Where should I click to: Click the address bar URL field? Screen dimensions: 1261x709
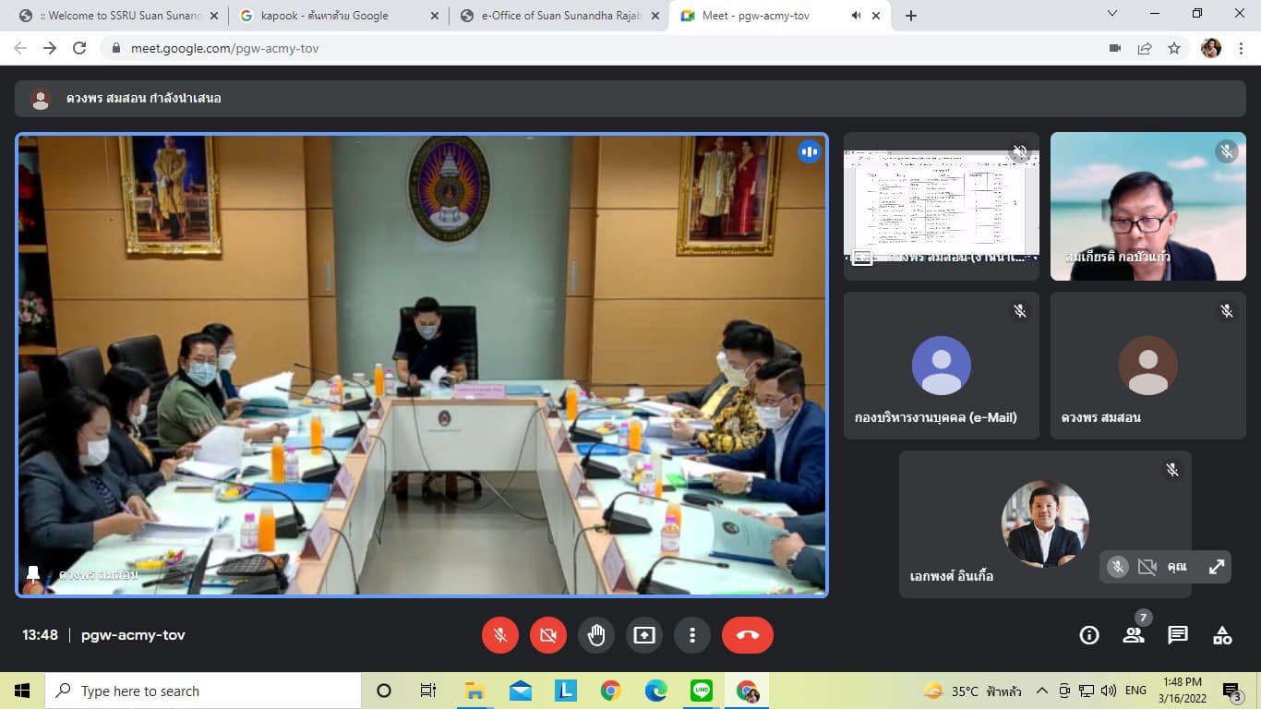pos(554,48)
